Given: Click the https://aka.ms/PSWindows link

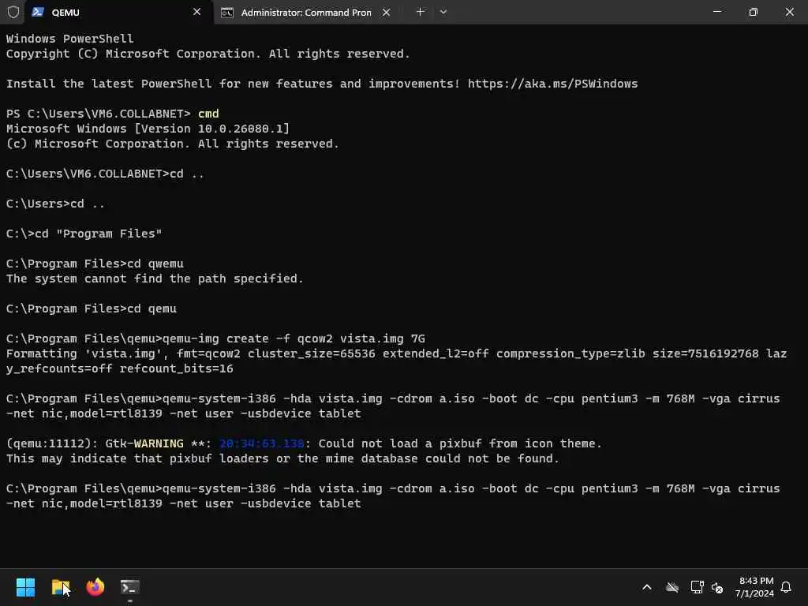Looking at the screenshot, I should tap(553, 84).
